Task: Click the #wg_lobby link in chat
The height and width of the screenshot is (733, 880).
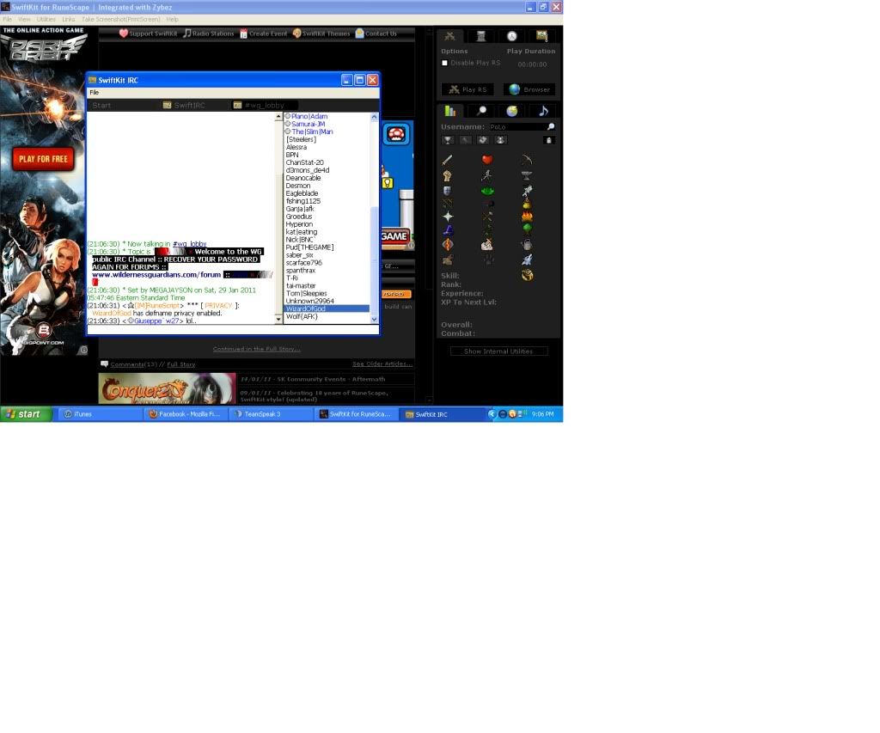Action: [x=189, y=243]
